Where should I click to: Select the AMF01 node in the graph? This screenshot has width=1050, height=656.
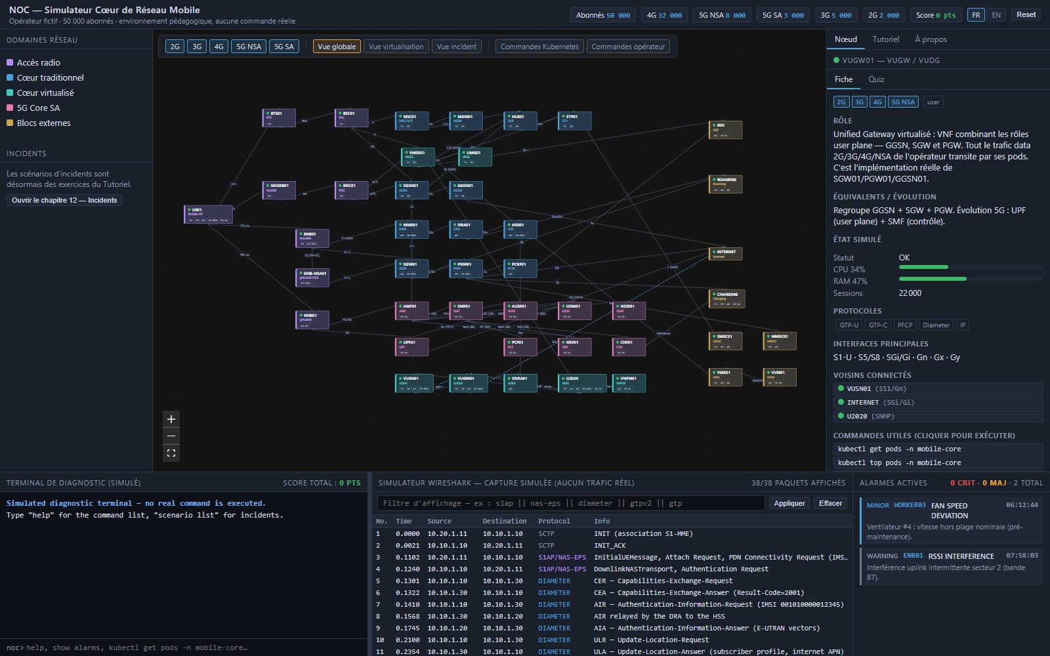click(411, 311)
